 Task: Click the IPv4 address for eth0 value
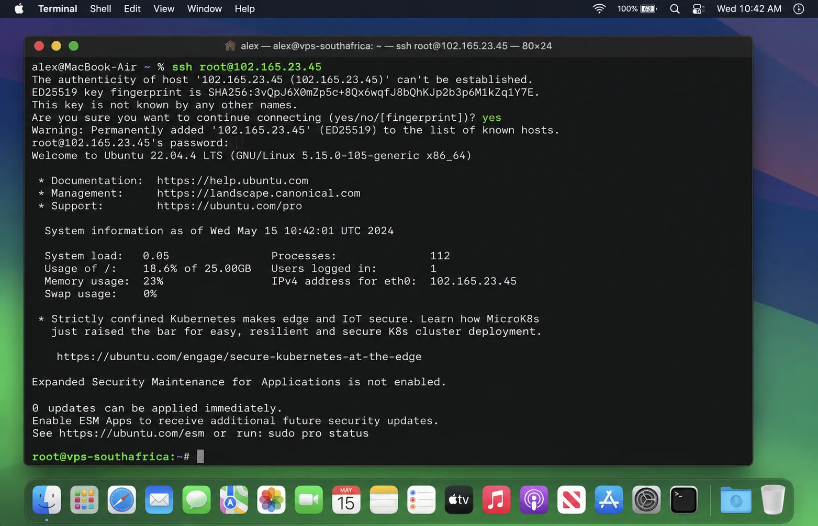point(473,281)
